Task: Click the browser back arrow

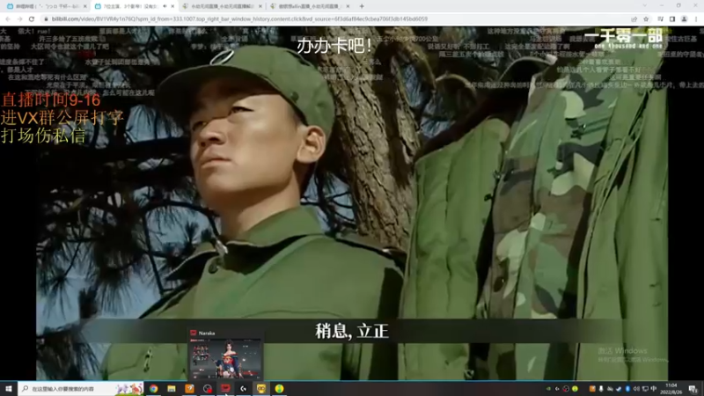Action: point(8,18)
